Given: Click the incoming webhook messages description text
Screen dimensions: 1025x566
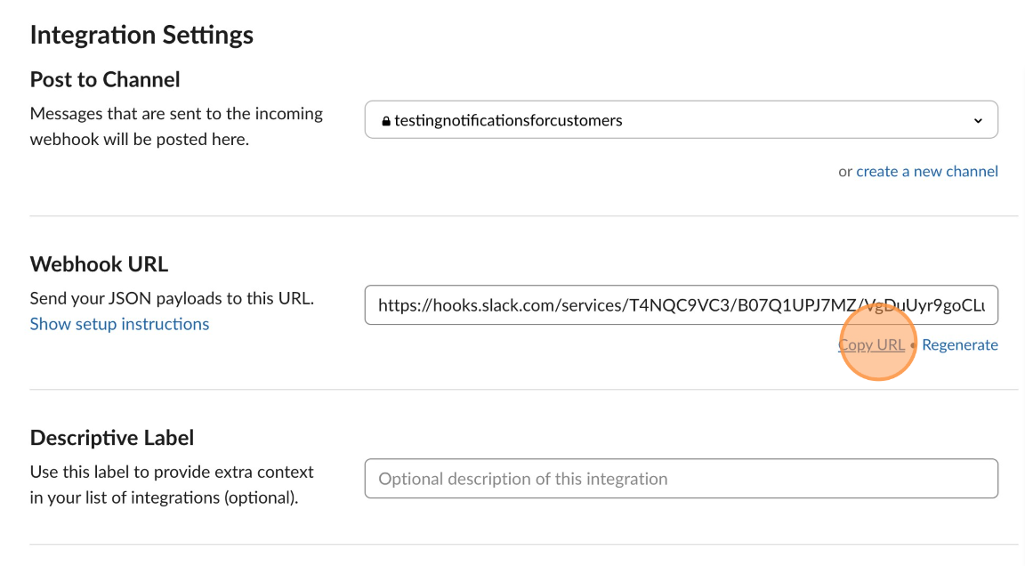Looking at the screenshot, I should click(176, 126).
